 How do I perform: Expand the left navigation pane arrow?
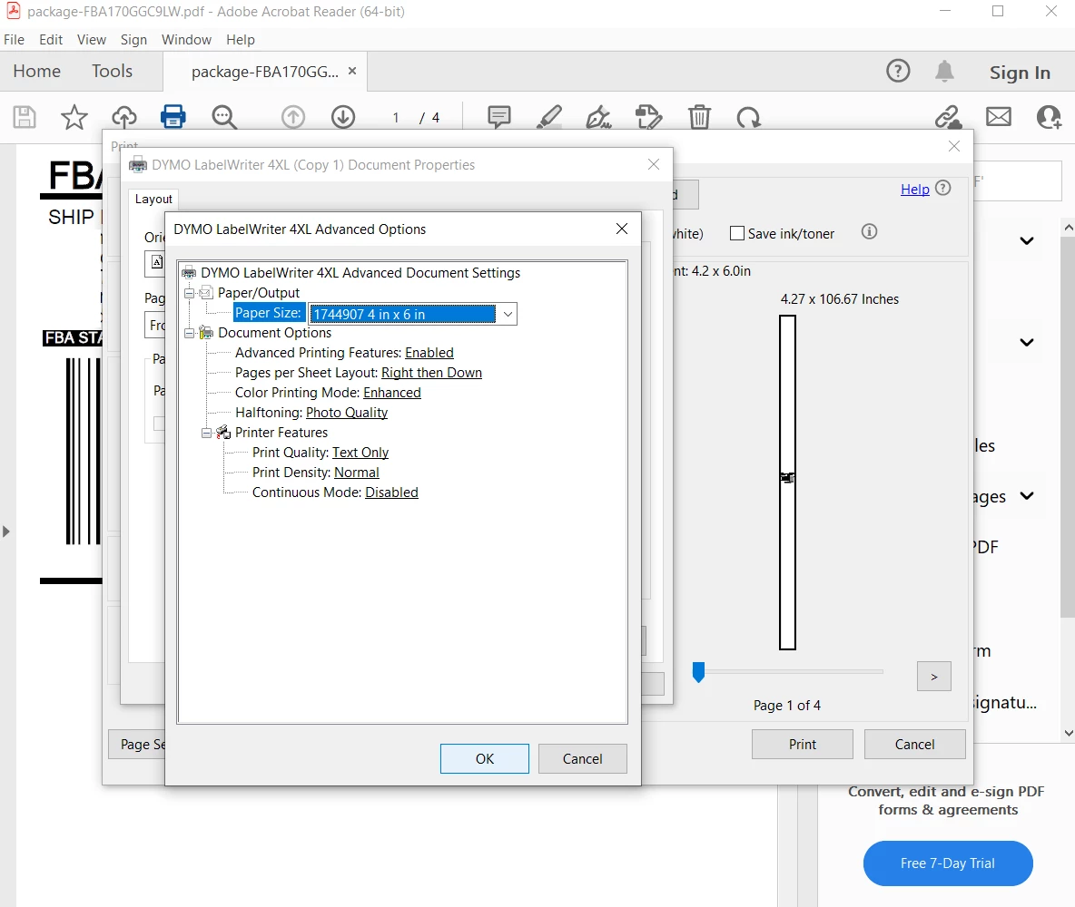(6, 532)
